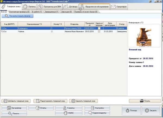Open the Программы для ЭВМ tab
Image resolution: width=163 pixels, height=118 pixels.
50,7
